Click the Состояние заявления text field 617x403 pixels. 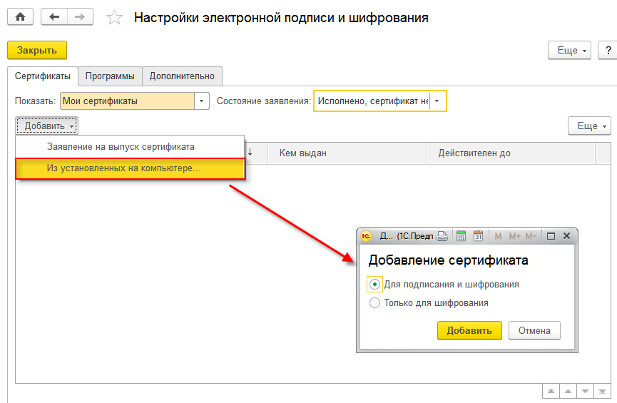tap(373, 101)
